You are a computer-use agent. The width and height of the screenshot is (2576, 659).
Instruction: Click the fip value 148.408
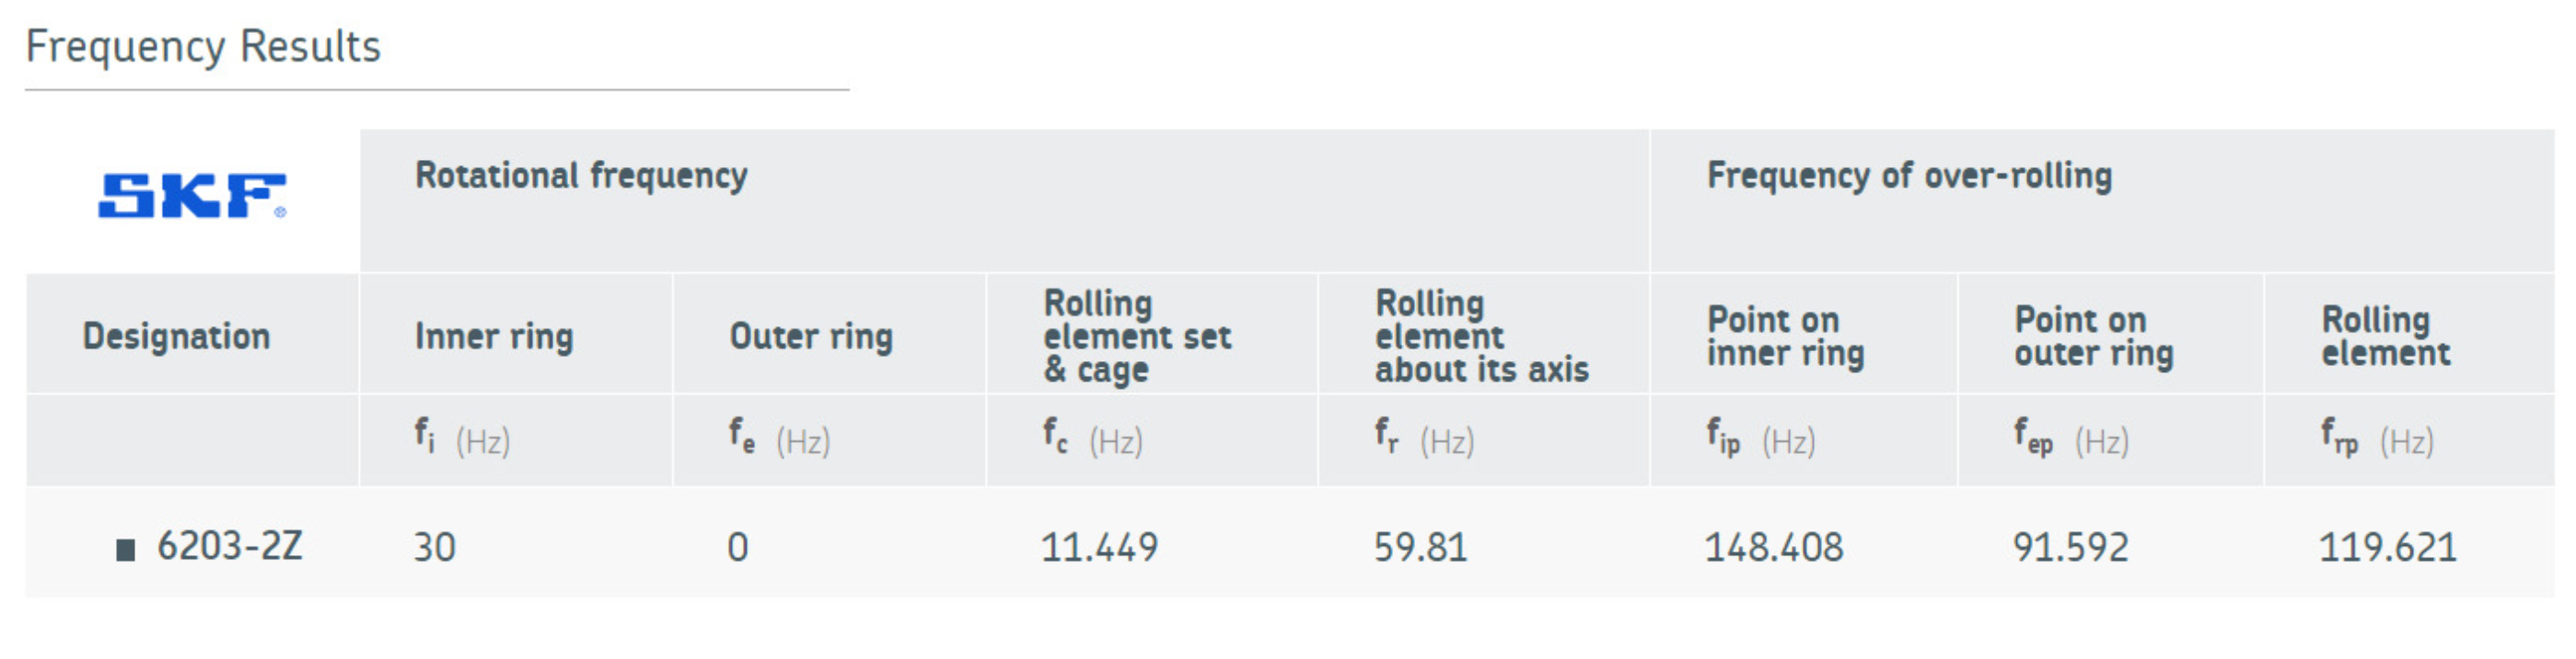pyautogui.click(x=1773, y=547)
